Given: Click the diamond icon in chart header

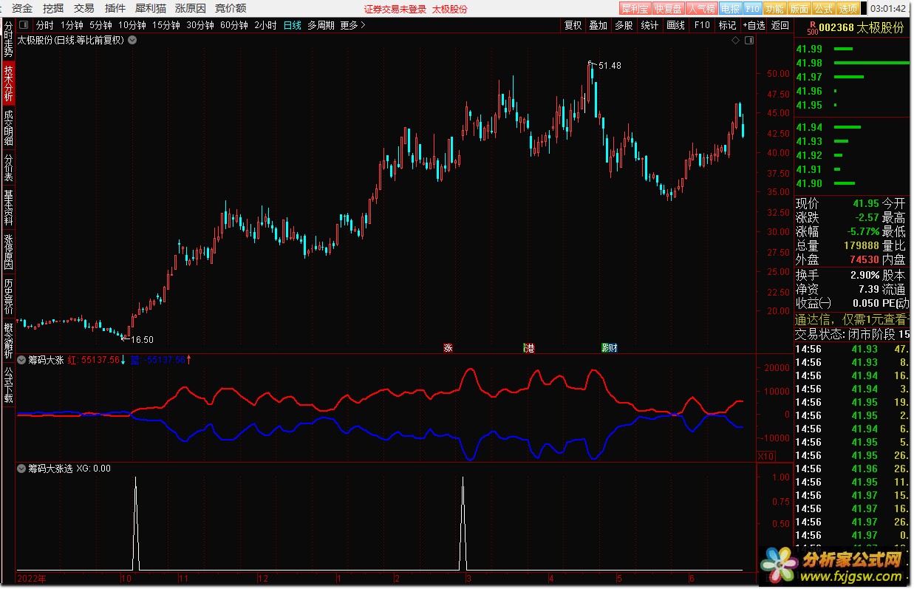Looking at the screenshot, I should pos(735,41).
